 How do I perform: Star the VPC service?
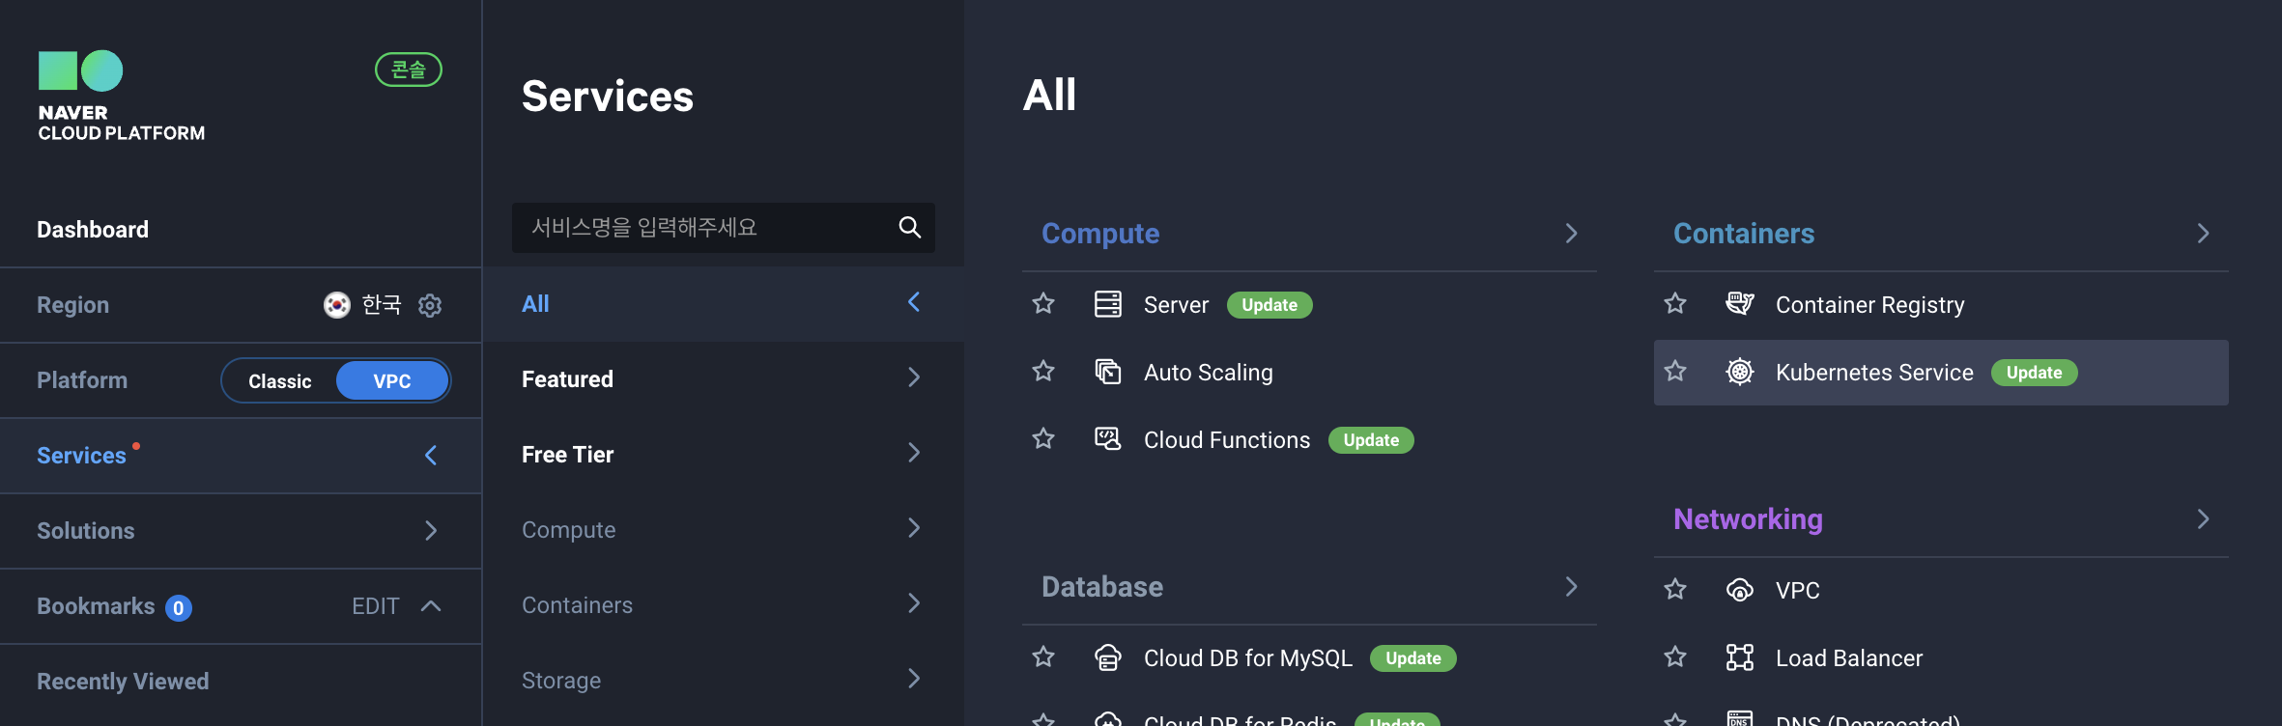(x=1675, y=590)
